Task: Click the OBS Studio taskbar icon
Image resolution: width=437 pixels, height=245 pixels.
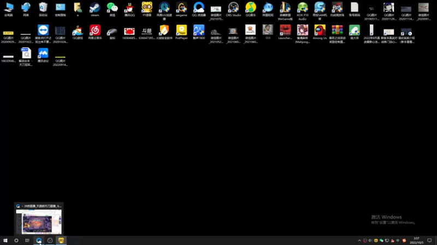Action: [x=50, y=240]
